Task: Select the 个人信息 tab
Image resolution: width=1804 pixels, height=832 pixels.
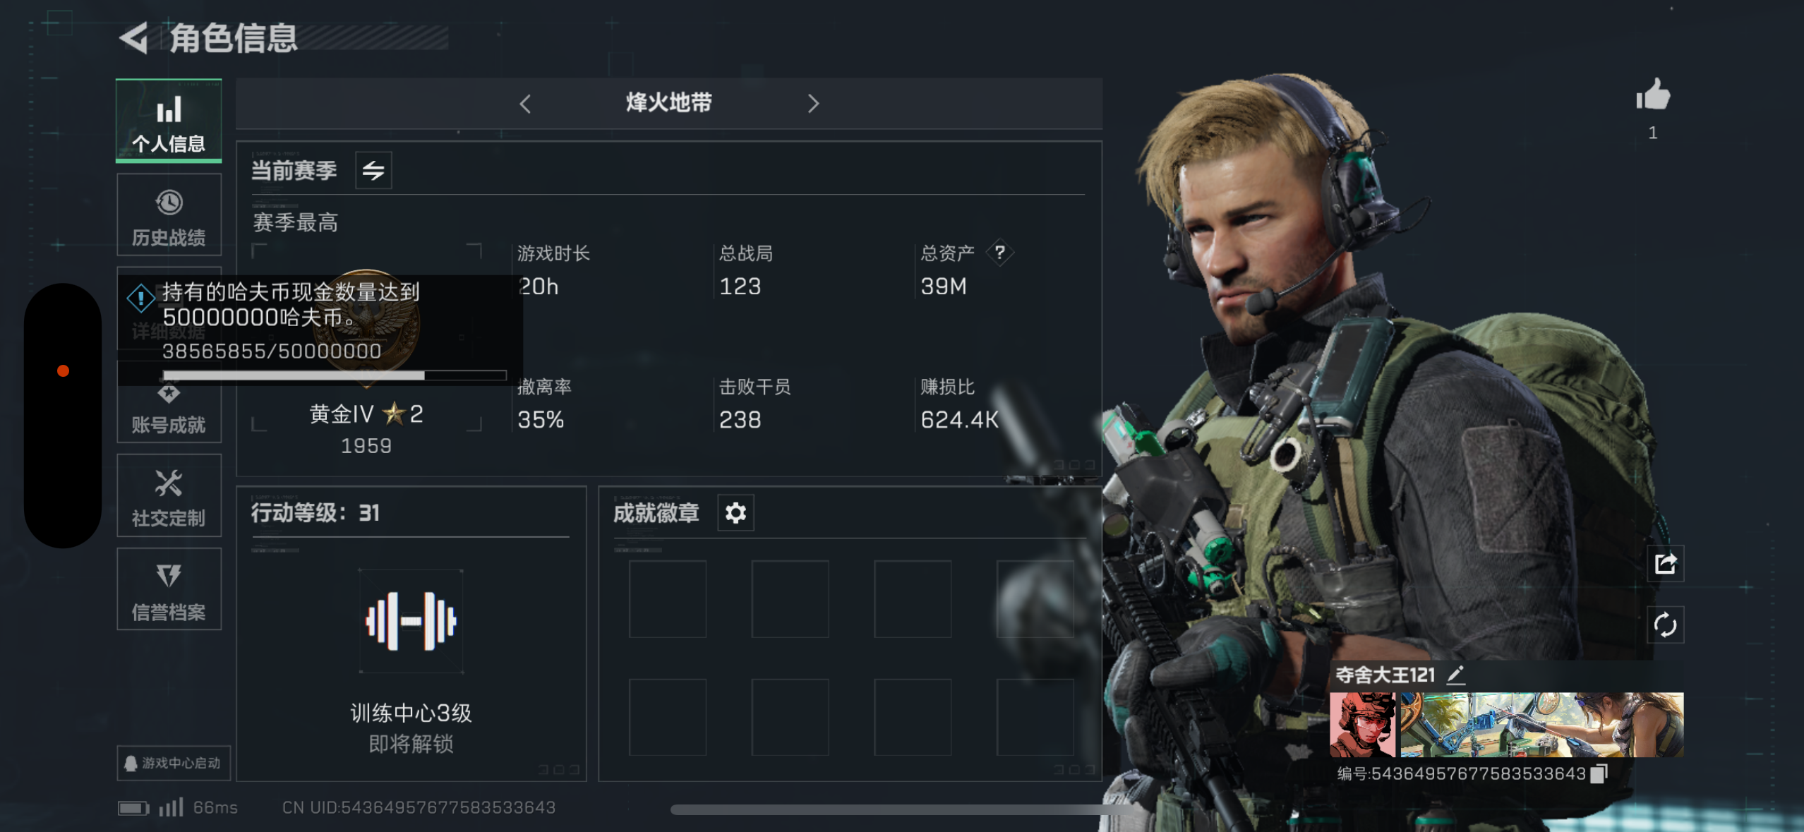Action: [169, 121]
